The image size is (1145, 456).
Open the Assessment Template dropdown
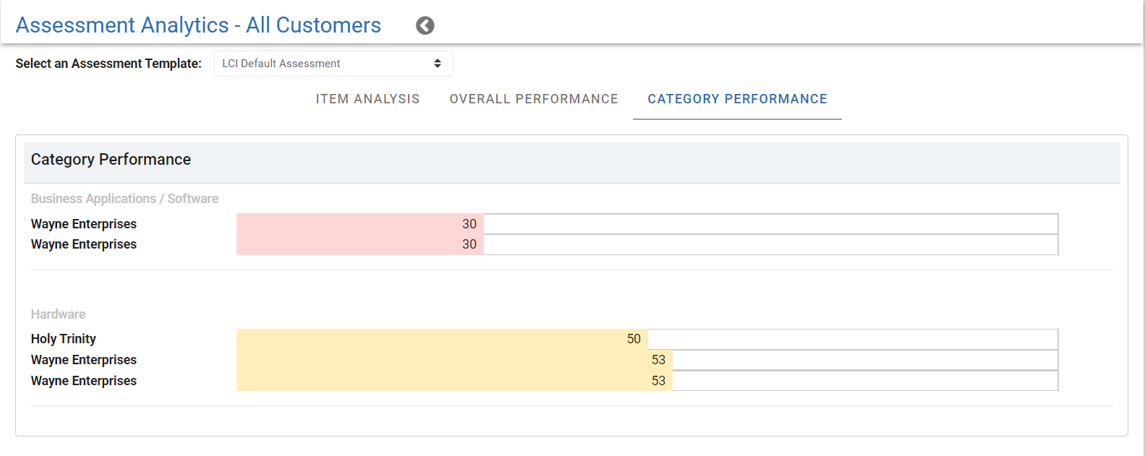333,64
